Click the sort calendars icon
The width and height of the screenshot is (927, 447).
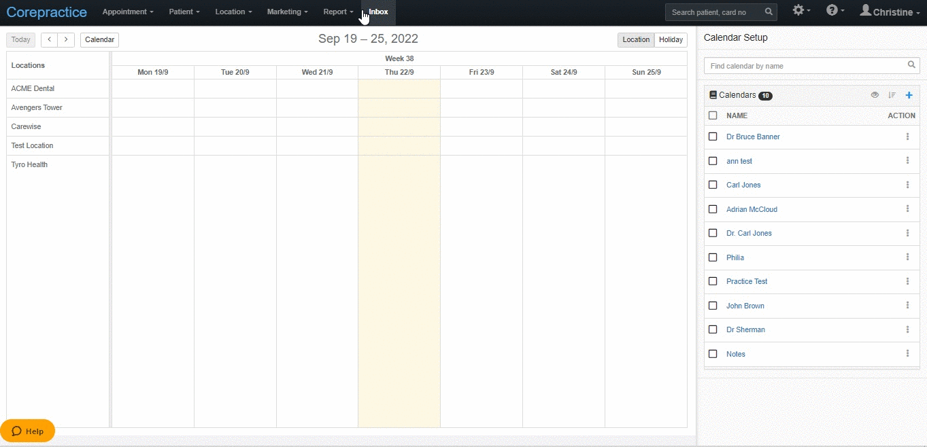(892, 95)
